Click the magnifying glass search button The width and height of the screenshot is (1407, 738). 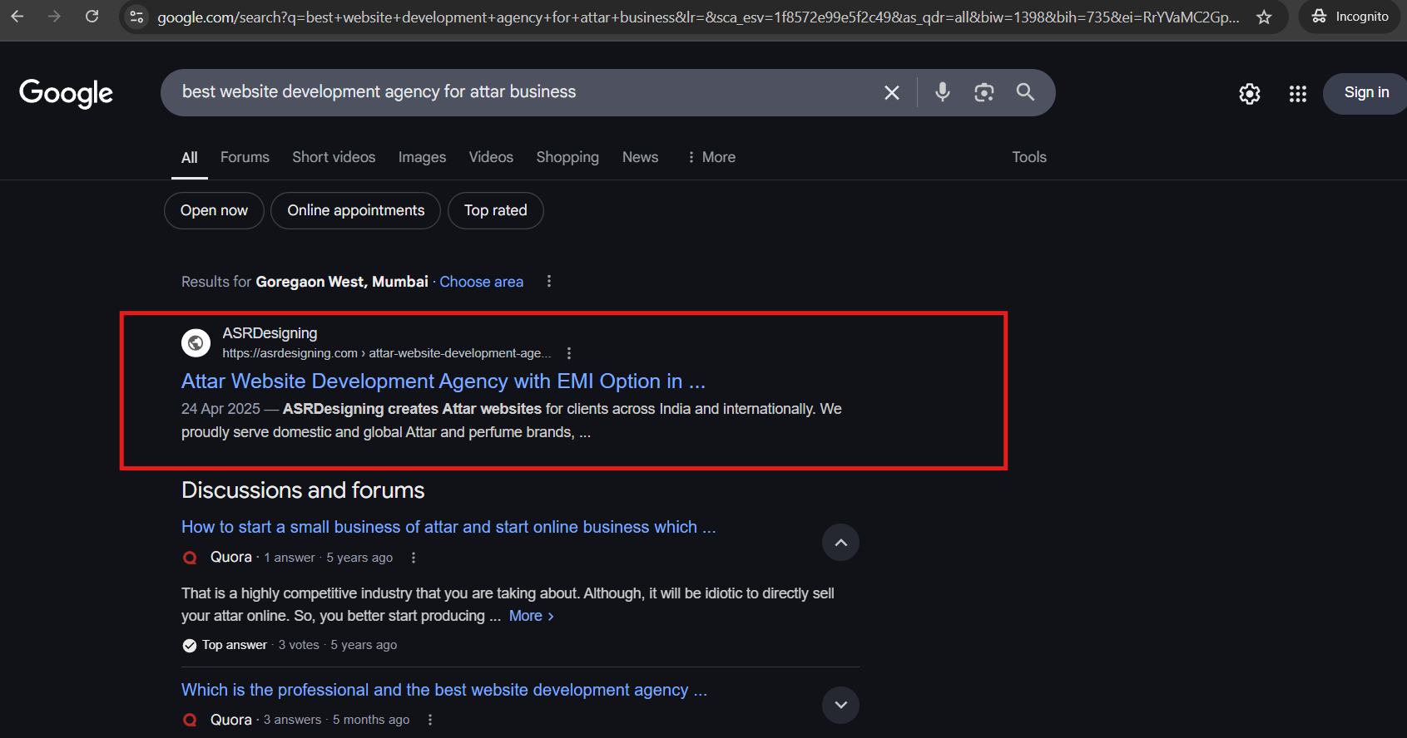point(1025,92)
